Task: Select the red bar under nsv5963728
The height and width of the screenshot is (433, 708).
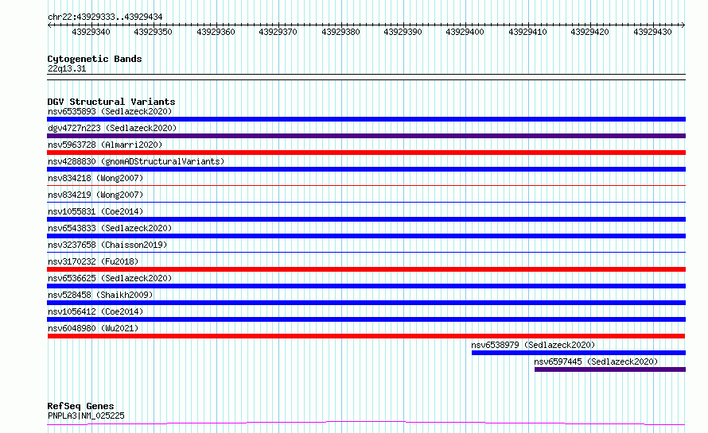Action: coord(366,153)
